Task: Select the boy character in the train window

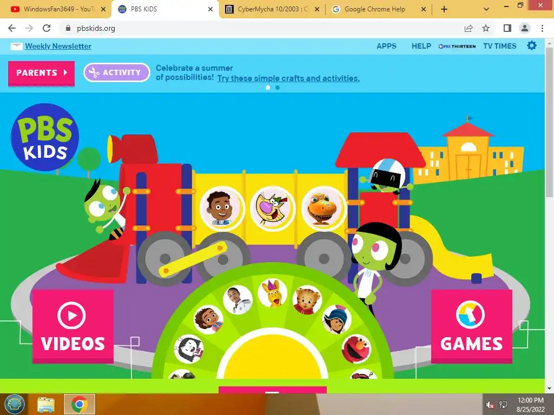Action: pyautogui.click(x=221, y=208)
